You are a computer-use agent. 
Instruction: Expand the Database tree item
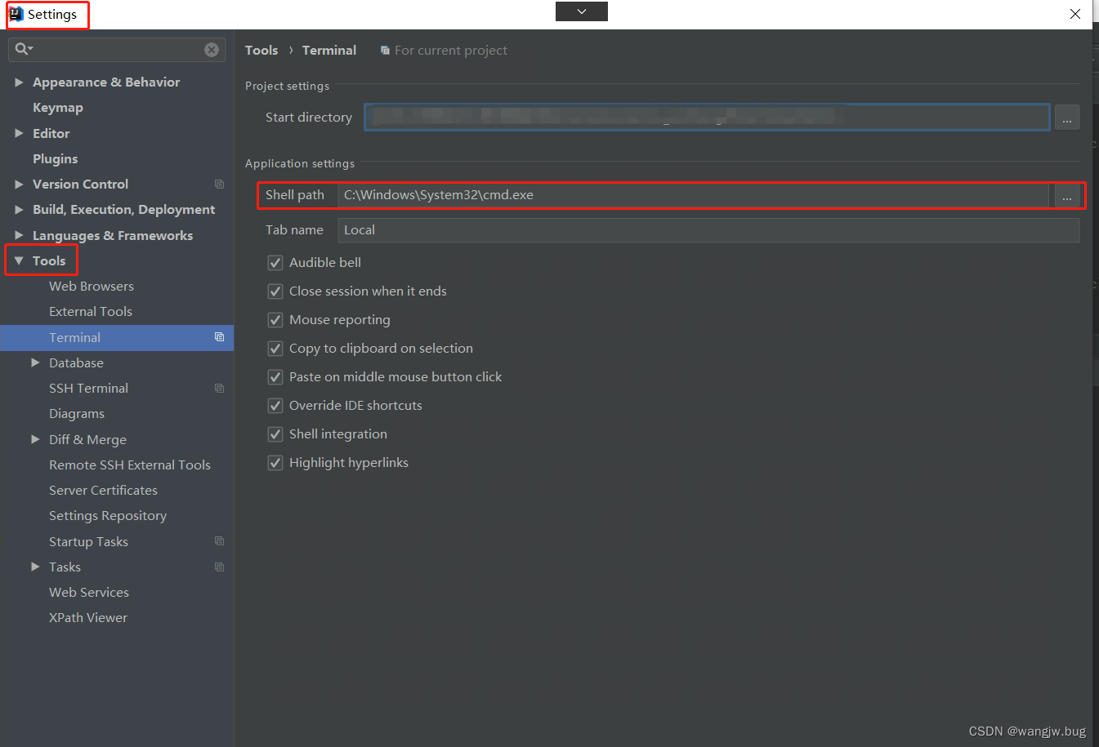click(35, 362)
